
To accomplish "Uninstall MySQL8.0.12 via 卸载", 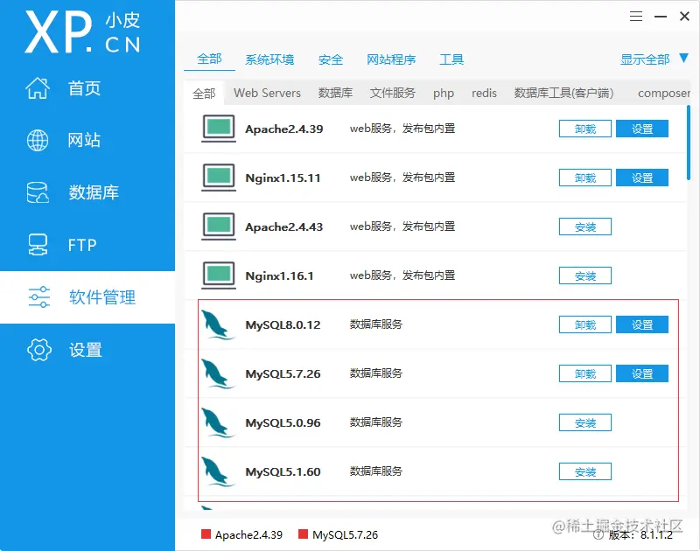I will pyautogui.click(x=585, y=324).
